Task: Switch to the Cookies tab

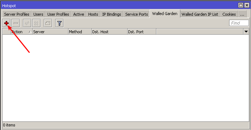Action: [229, 14]
